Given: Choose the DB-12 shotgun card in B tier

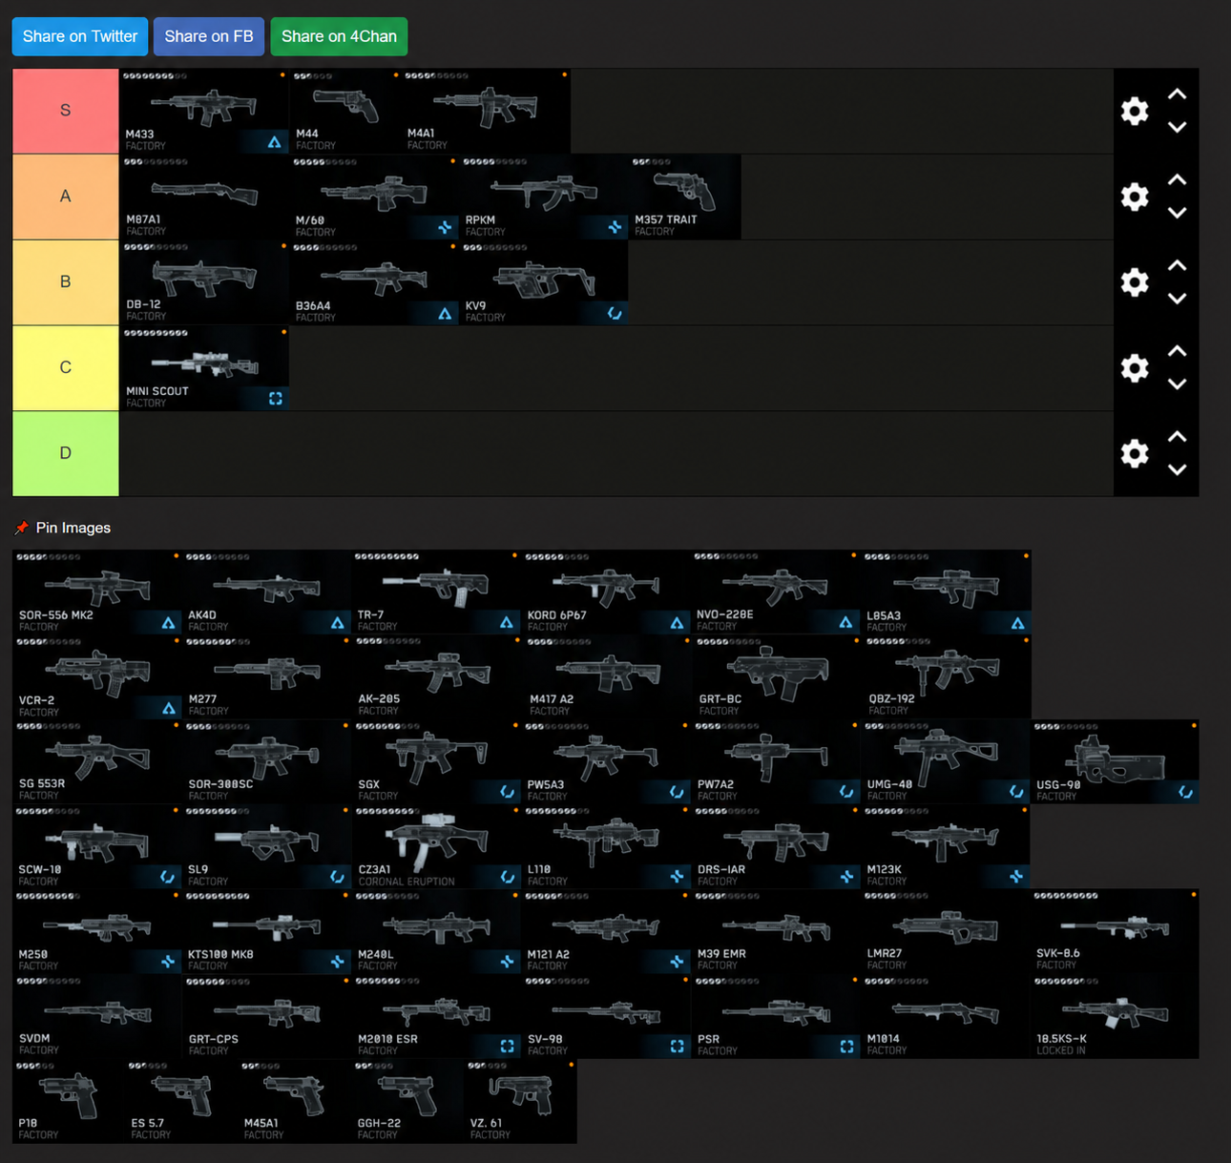Looking at the screenshot, I should click(204, 282).
